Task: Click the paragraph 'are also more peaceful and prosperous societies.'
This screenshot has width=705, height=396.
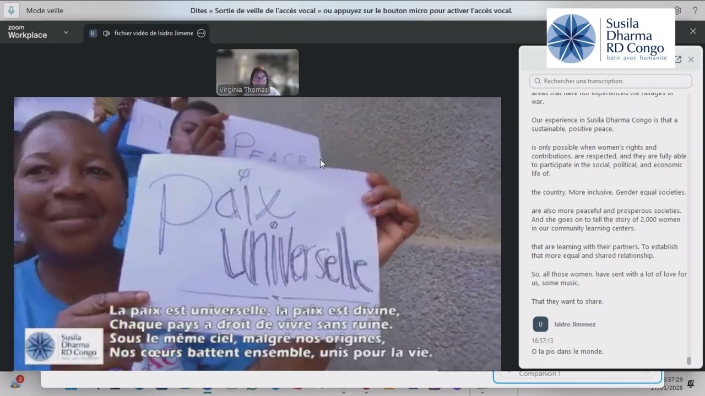Action: click(x=606, y=219)
